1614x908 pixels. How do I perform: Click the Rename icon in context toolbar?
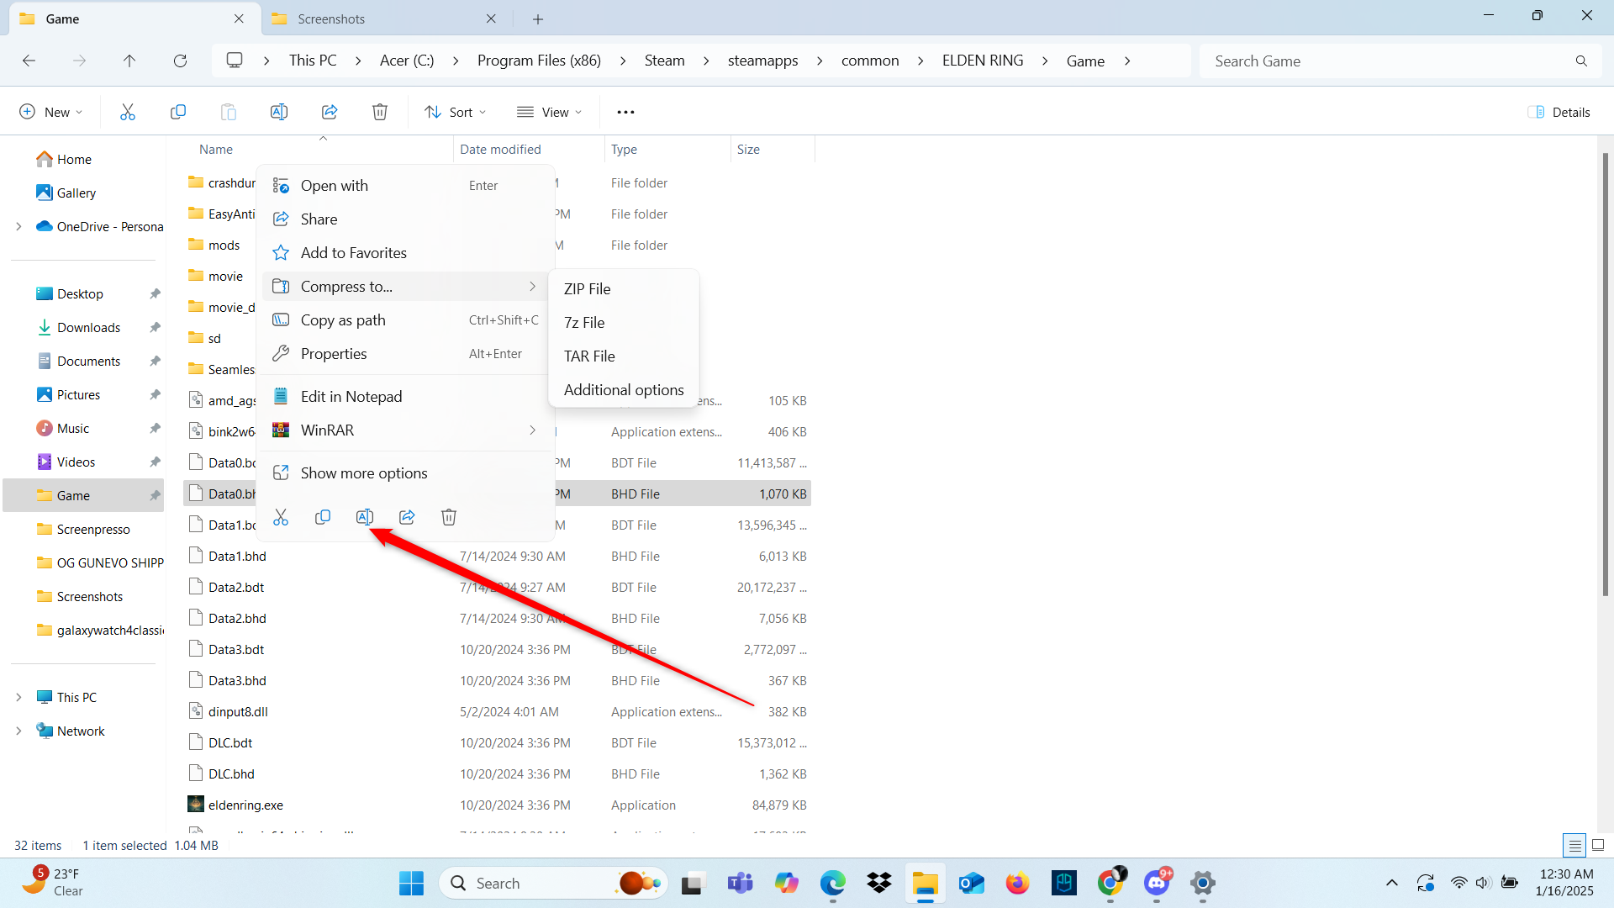pos(365,517)
